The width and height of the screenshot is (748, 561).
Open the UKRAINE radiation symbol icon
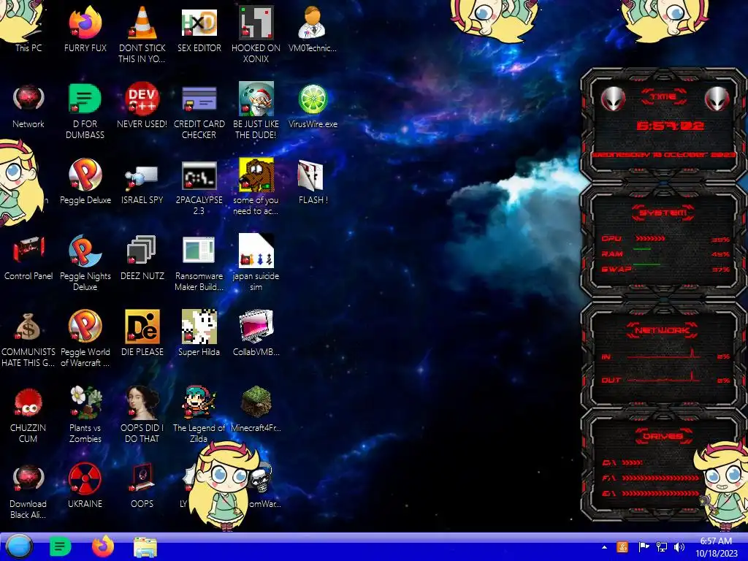click(x=85, y=485)
